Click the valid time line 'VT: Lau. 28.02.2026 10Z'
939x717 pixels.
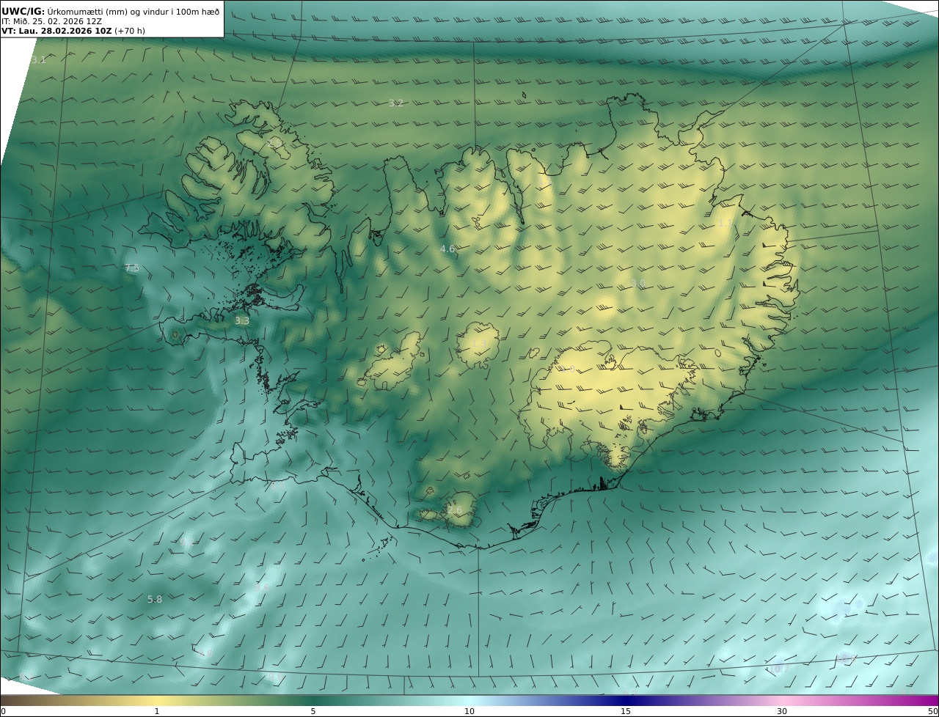(56, 32)
